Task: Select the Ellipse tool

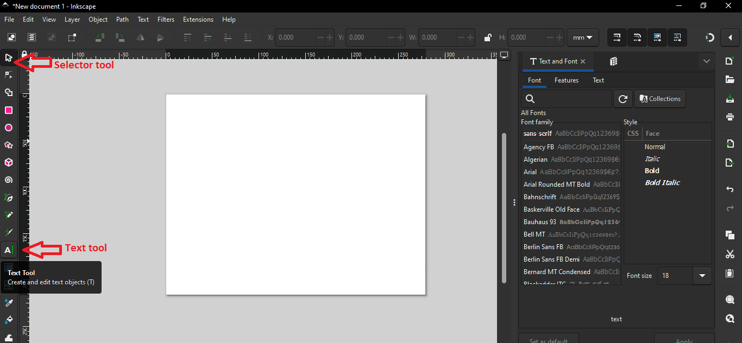Action: coord(9,128)
